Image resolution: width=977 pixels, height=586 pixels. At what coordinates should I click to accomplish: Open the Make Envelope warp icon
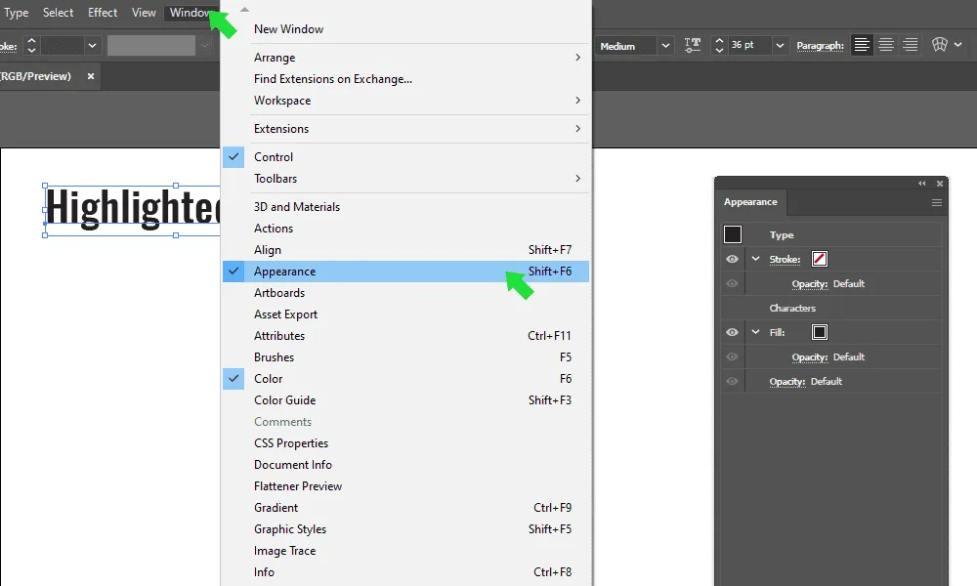tap(940, 45)
